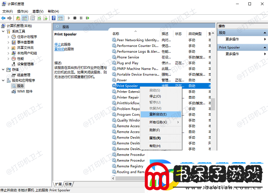Click the blue Help question mark icon

tap(54, 18)
